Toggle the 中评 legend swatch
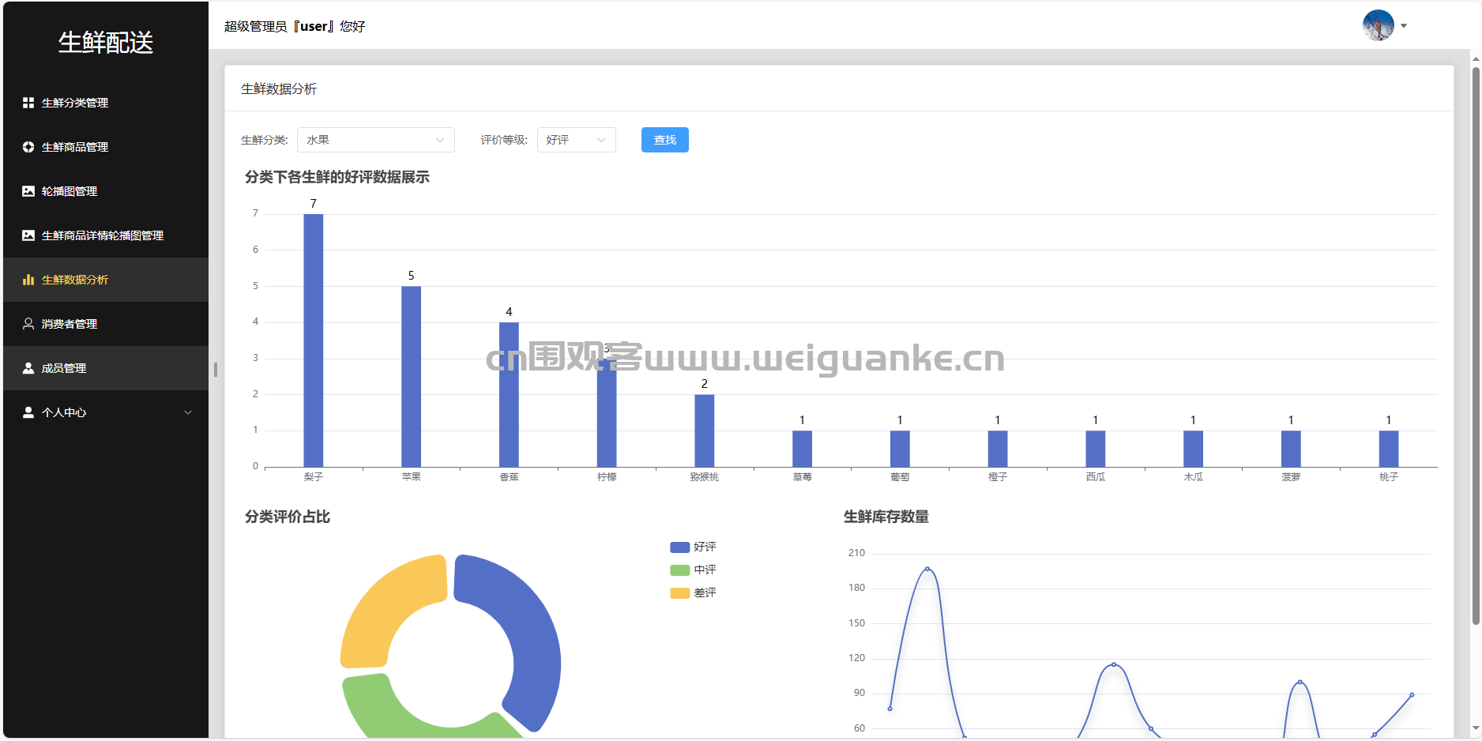This screenshot has height=741, width=1482. click(680, 570)
